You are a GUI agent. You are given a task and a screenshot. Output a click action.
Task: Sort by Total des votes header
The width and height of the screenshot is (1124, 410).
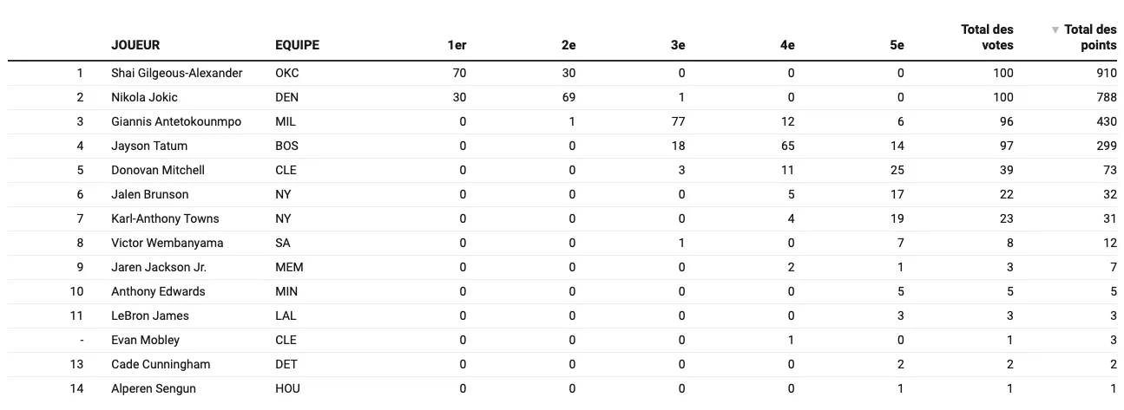click(987, 37)
